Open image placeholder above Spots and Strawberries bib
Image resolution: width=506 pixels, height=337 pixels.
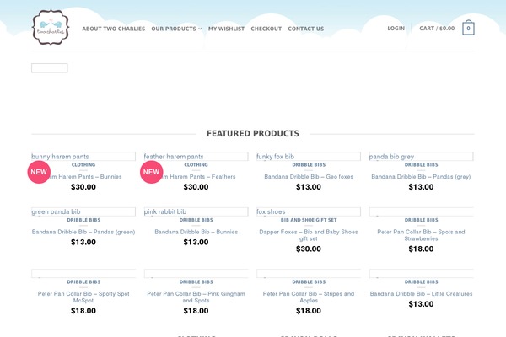click(421, 211)
